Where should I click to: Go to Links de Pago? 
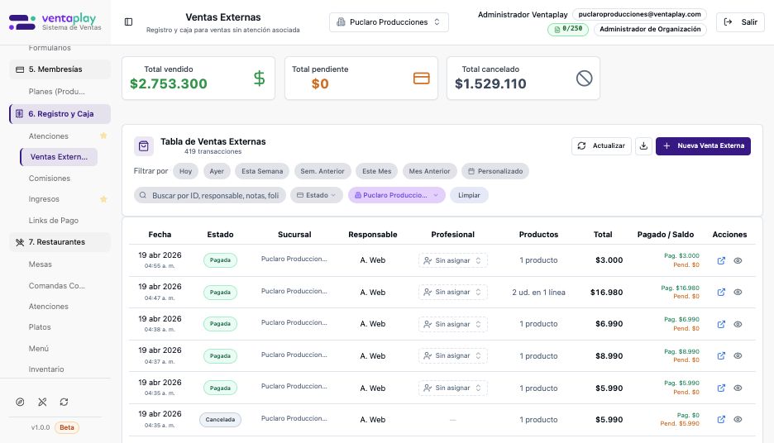[x=53, y=221]
